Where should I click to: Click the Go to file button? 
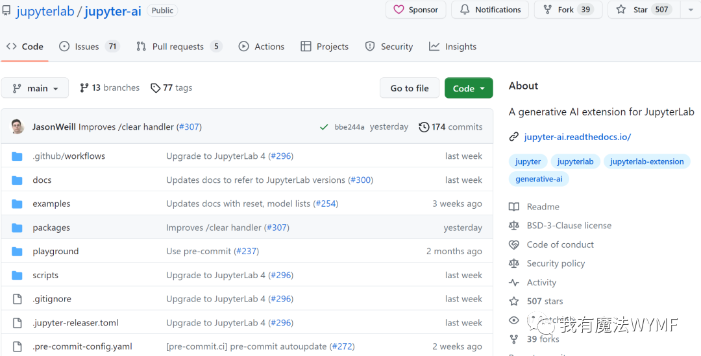[410, 88]
